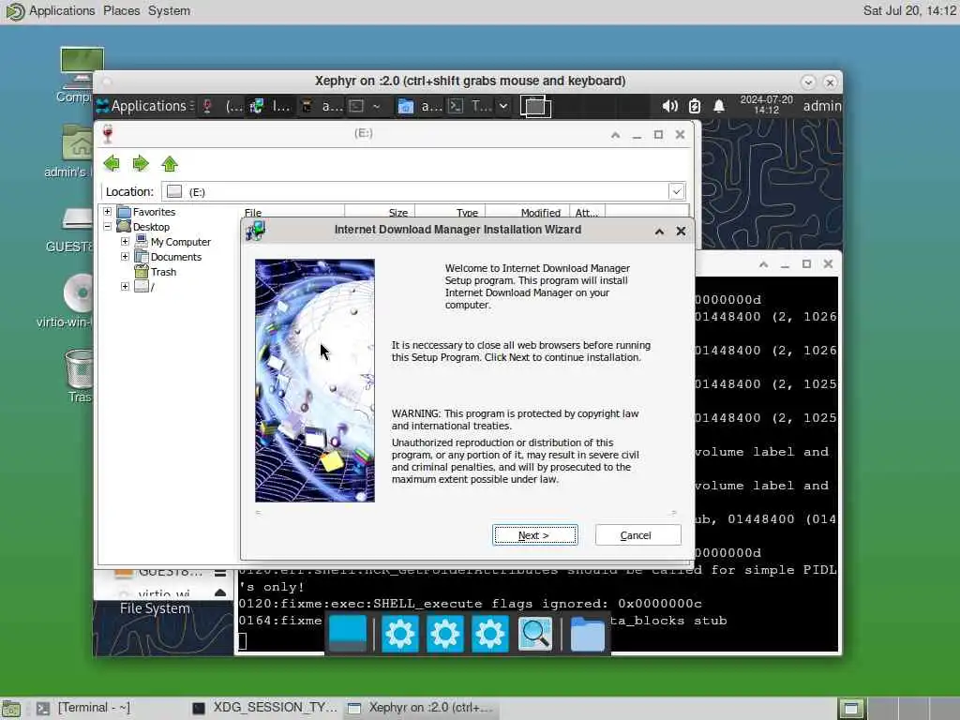Select My Computer in the folder tree
The height and width of the screenshot is (720, 960).
click(181, 242)
